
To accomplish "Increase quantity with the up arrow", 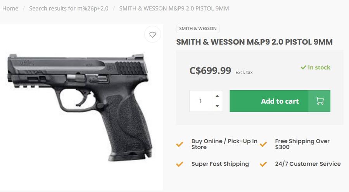I will pyautogui.click(x=217, y=96).
